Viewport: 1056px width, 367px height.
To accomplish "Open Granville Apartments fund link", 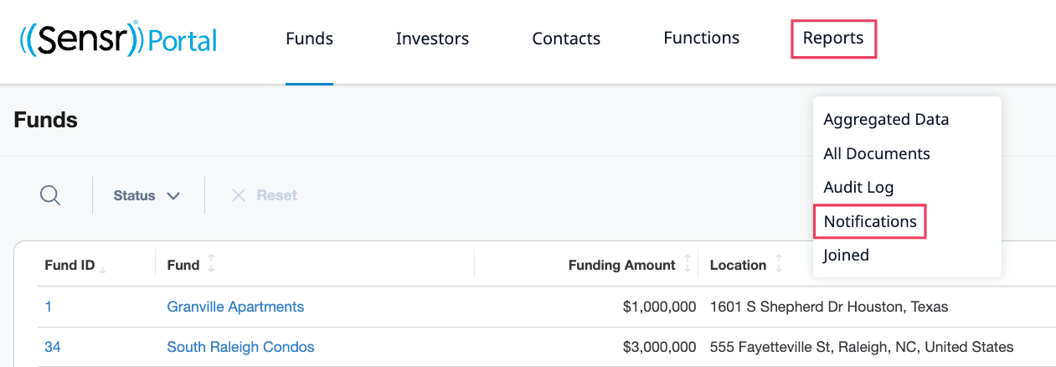I will point(235,307).
